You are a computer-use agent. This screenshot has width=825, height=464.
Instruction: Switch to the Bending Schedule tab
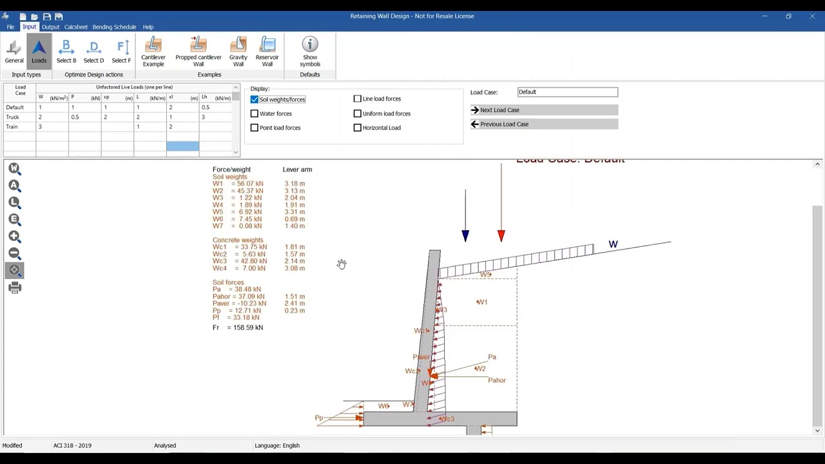[x=114, y=27]
